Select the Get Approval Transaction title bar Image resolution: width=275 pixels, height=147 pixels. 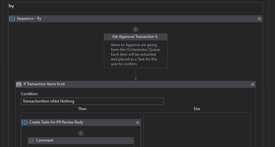(135, 37)
